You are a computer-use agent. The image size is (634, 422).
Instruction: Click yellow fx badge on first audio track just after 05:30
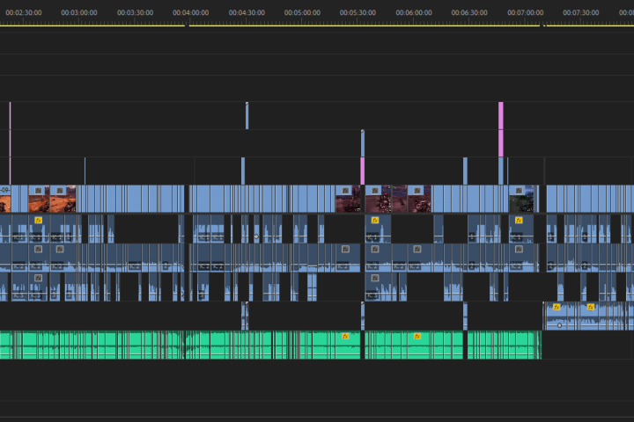(x=375, y=220)
